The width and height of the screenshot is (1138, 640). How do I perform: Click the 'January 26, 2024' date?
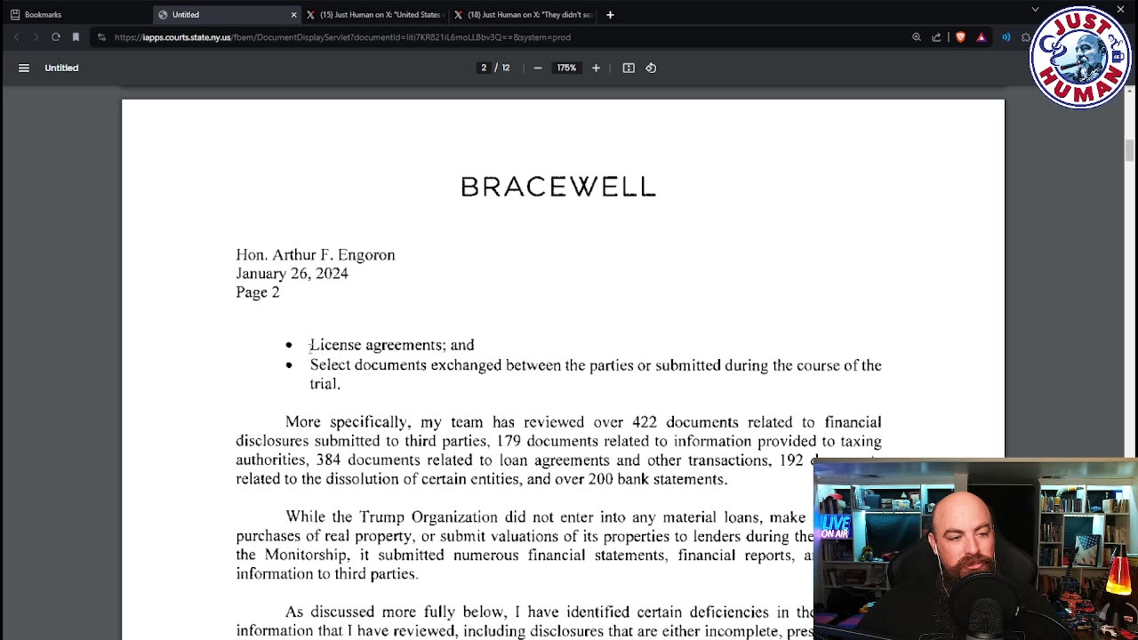click(292, 274)
